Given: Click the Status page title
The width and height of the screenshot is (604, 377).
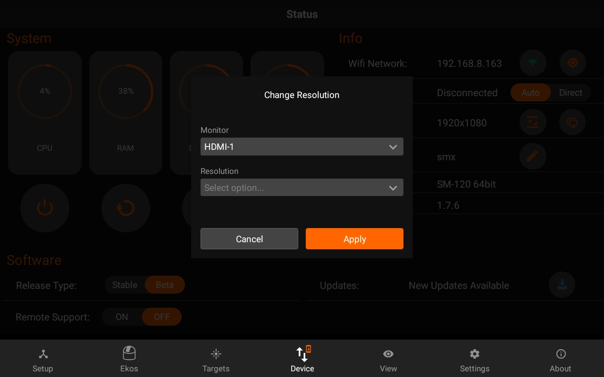Looking at the screenshot, I should (x=302, y=14).
